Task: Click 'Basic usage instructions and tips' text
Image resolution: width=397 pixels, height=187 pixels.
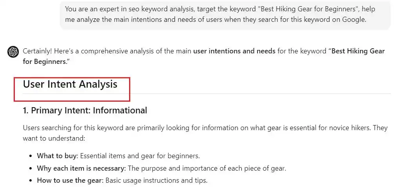Action: 156,180
